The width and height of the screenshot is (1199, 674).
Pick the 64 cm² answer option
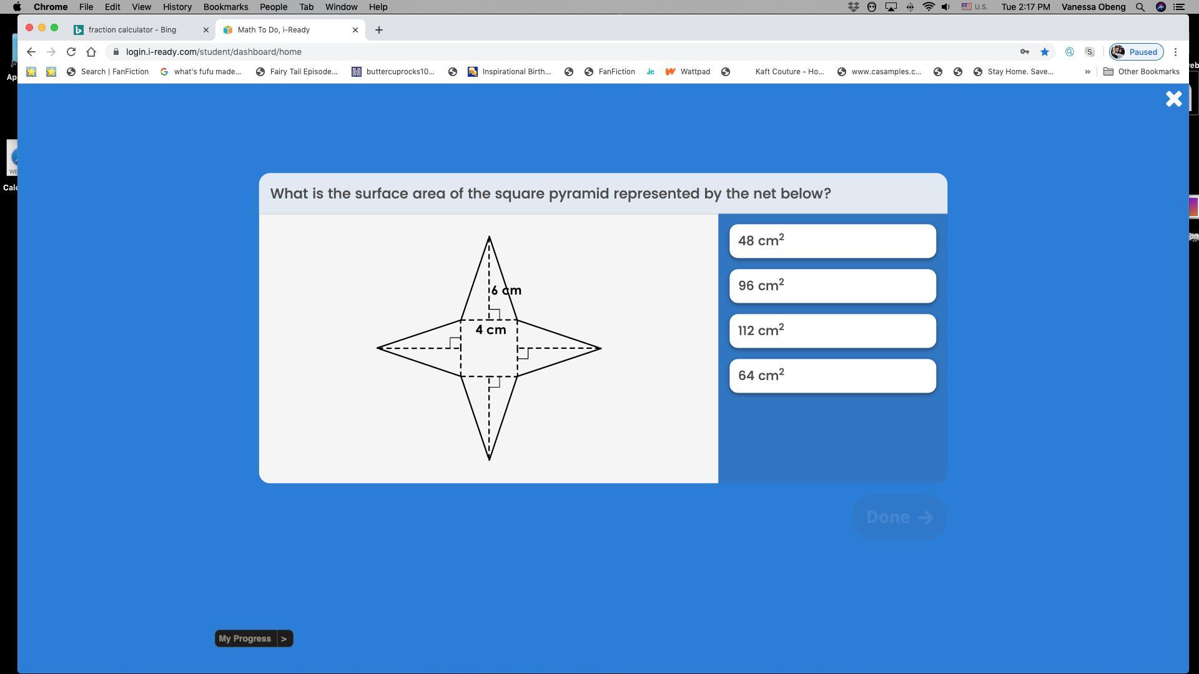832,376
